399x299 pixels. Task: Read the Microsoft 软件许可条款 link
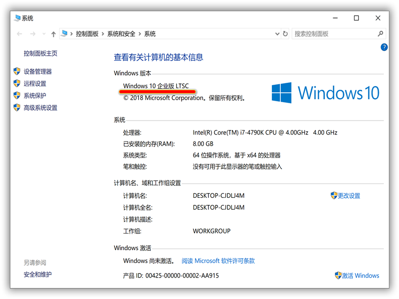[218, 261]
